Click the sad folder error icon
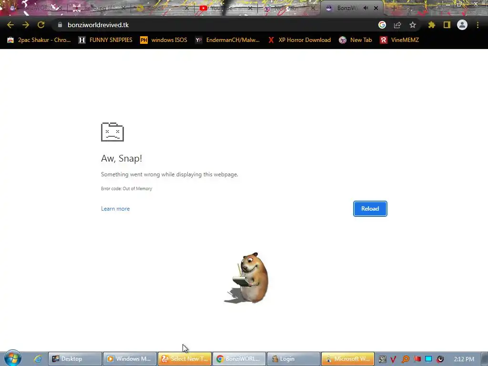The height and width of the screenshot is (366, 488). coord(112,132)
